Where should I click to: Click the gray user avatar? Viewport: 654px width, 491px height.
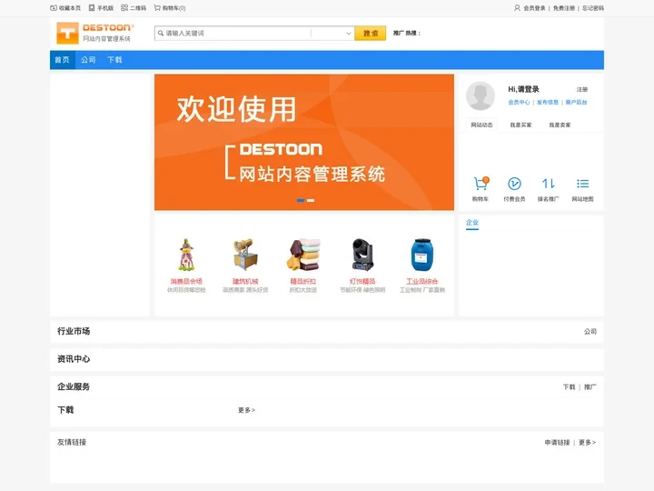[x=481, y=95]
